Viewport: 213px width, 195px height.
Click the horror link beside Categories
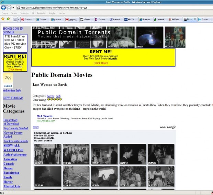pyautogui.click(x=51, y=96)
